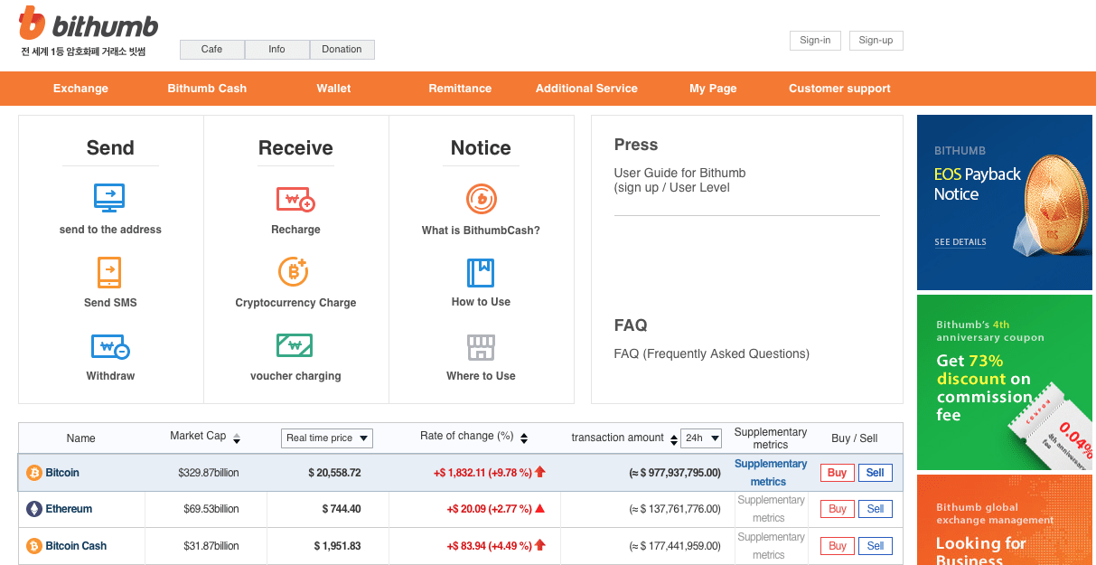1096x565 pixels.
Task: Click the send to the address monitor icon
Action: point(110,198)
